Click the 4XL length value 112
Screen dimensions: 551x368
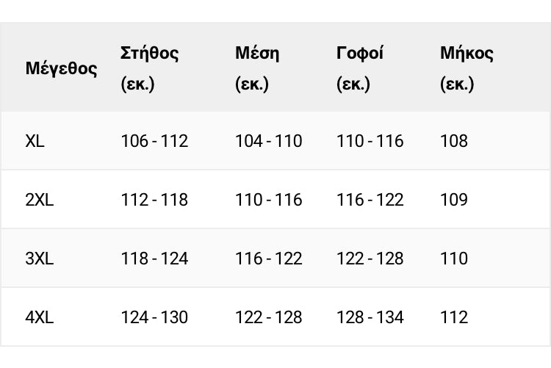(x=454, y=317)
